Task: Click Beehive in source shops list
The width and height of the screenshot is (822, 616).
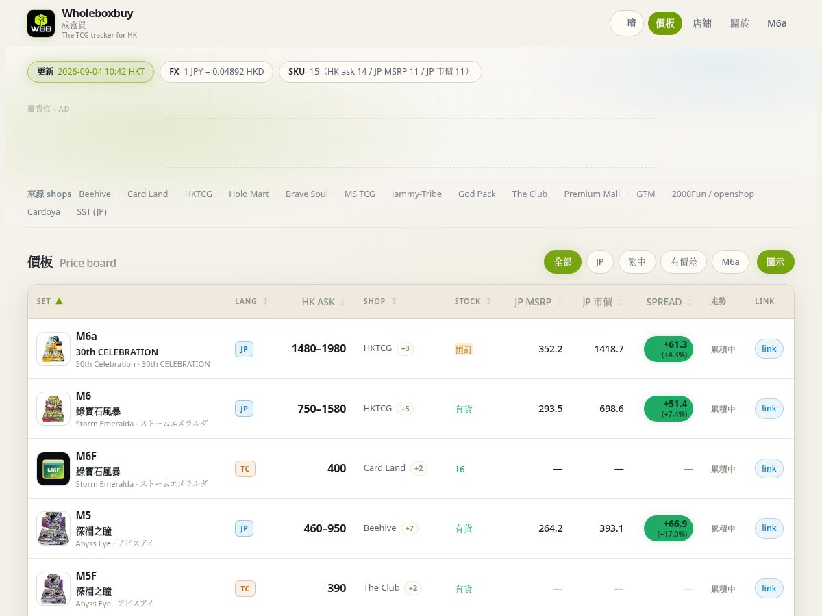Action: [x=95, y=194]
